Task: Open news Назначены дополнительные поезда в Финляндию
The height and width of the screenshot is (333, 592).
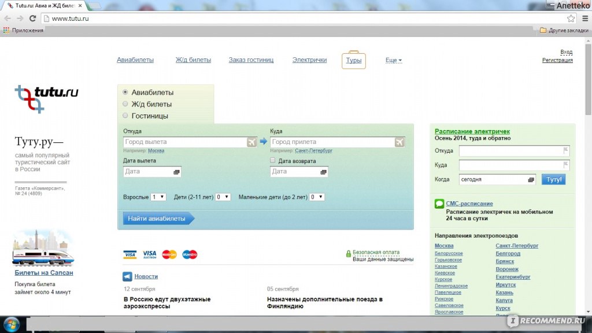Action: coord(325,303)
